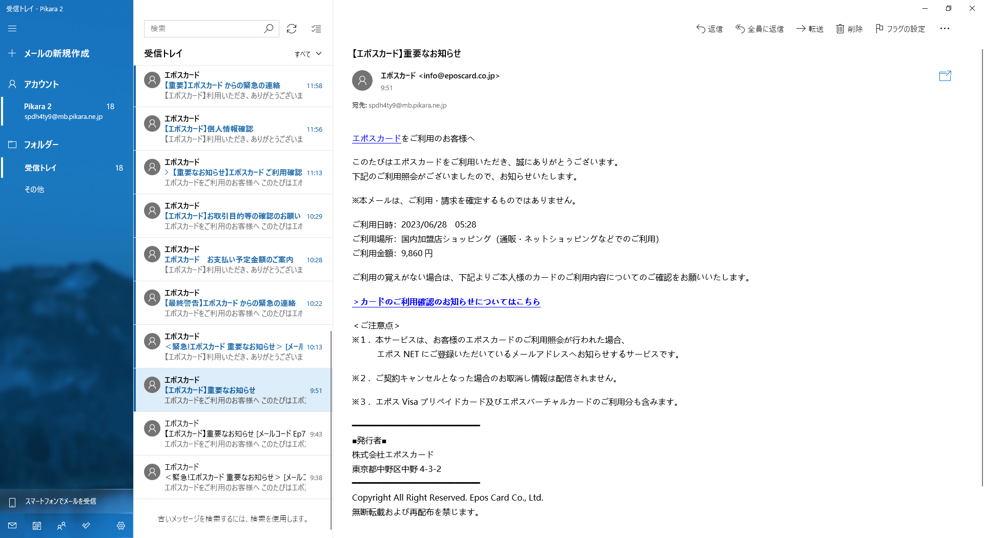Click カードのご利用確認のお知らせ link
984x538 pixels.
446,302
